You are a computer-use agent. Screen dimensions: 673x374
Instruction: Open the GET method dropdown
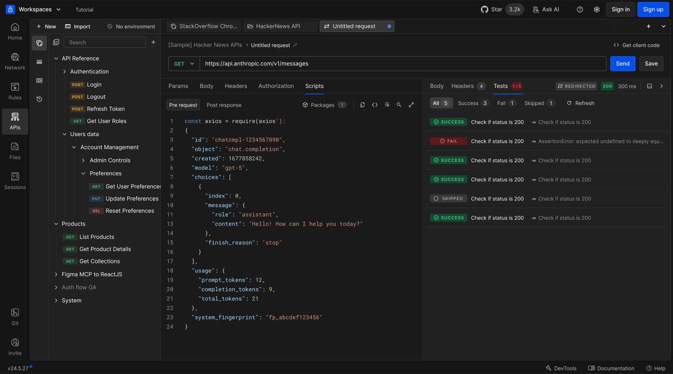[x=184, y=64]
